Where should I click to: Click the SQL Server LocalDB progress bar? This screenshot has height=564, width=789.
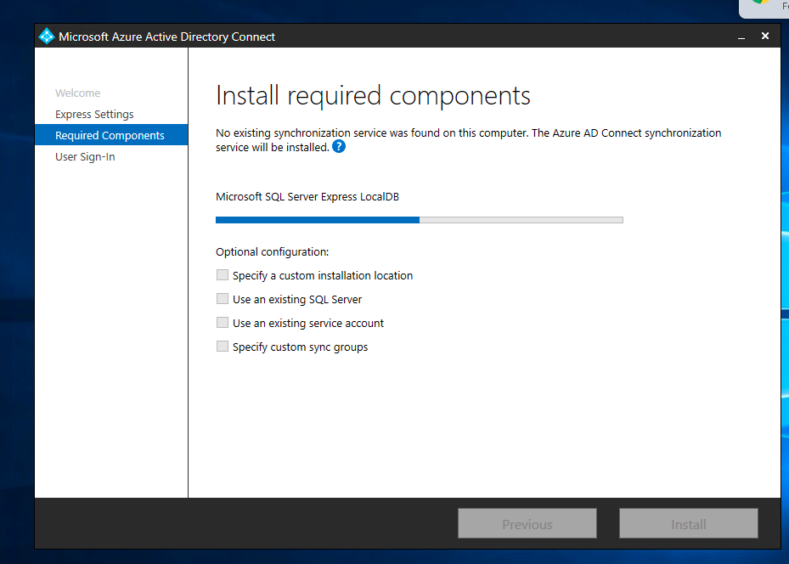coord(420,220)
